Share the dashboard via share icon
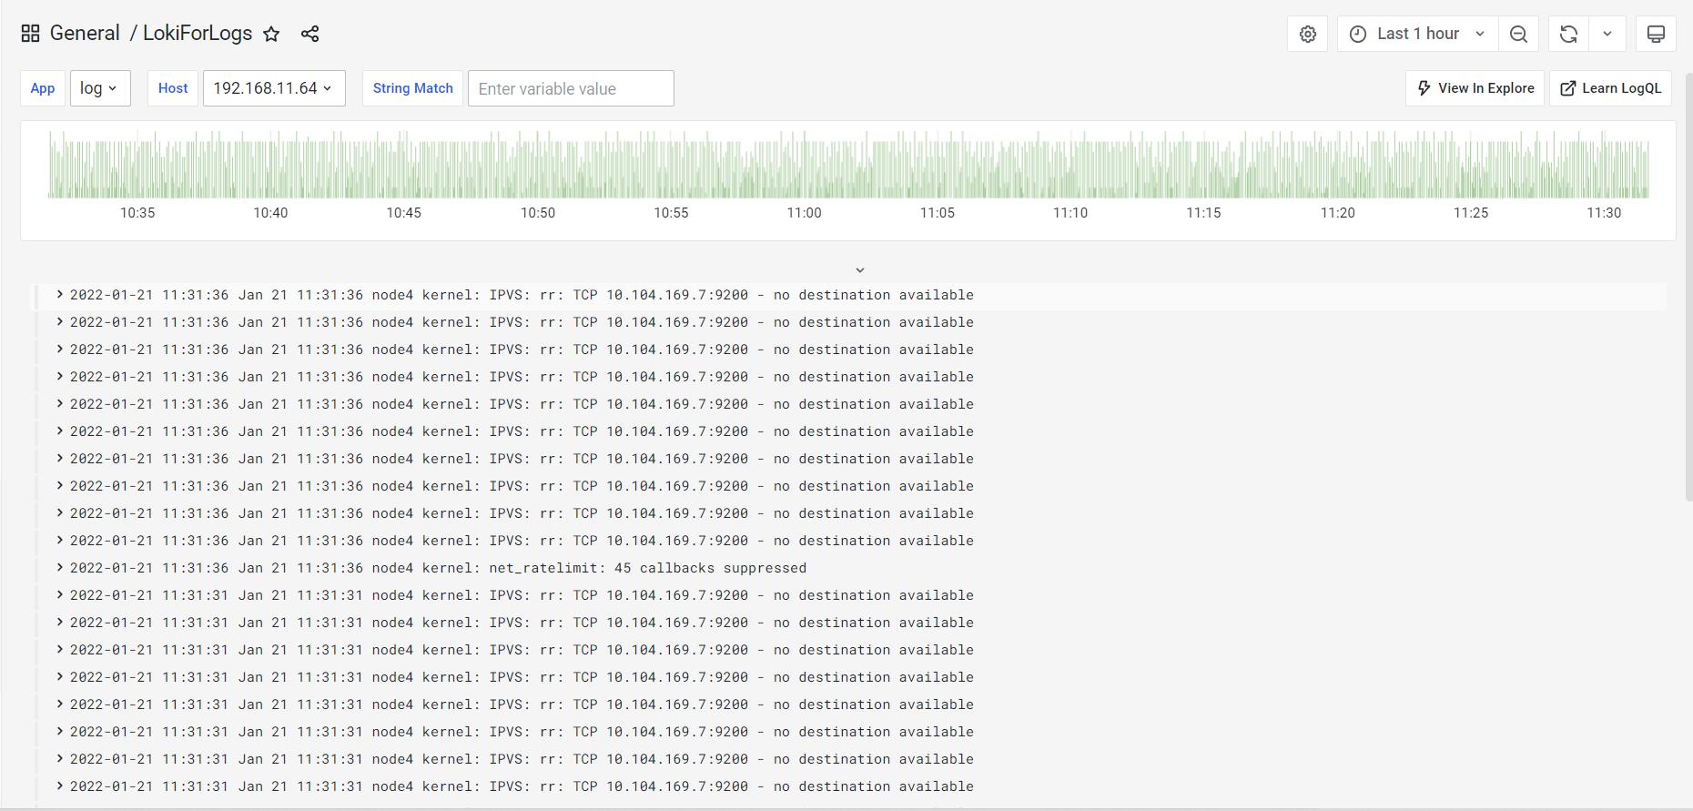Image resolution: width=1693 pixels, height=811 pixels. click(309, 34)
